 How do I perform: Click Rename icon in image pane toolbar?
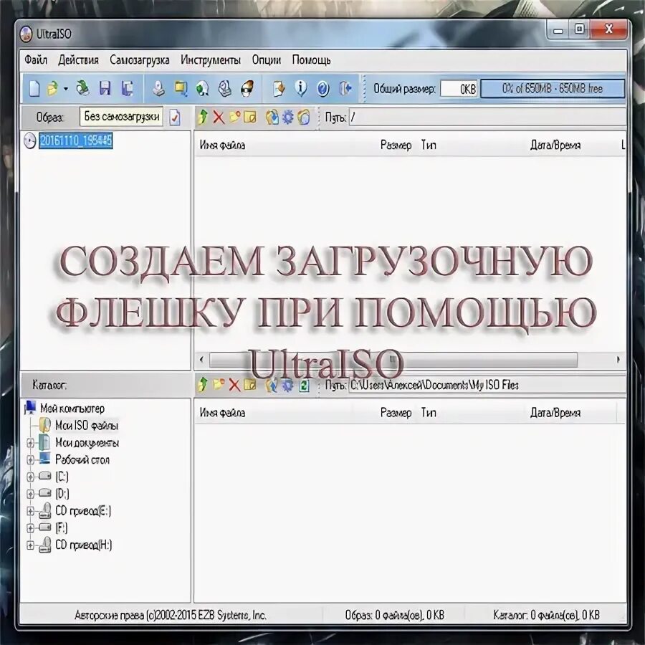(x=250, y=118)
